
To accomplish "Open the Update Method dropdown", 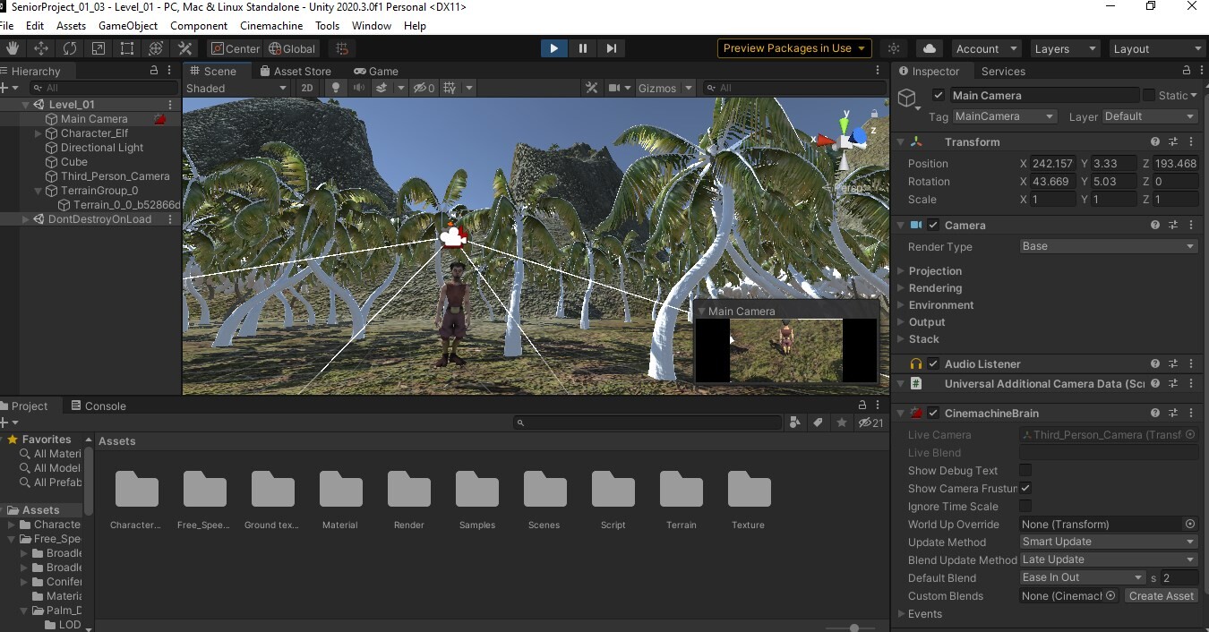I will (1108, 542).
